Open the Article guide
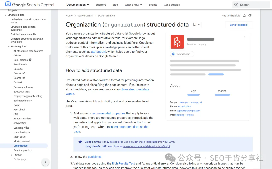272x169 pixels. pos(17,55)
